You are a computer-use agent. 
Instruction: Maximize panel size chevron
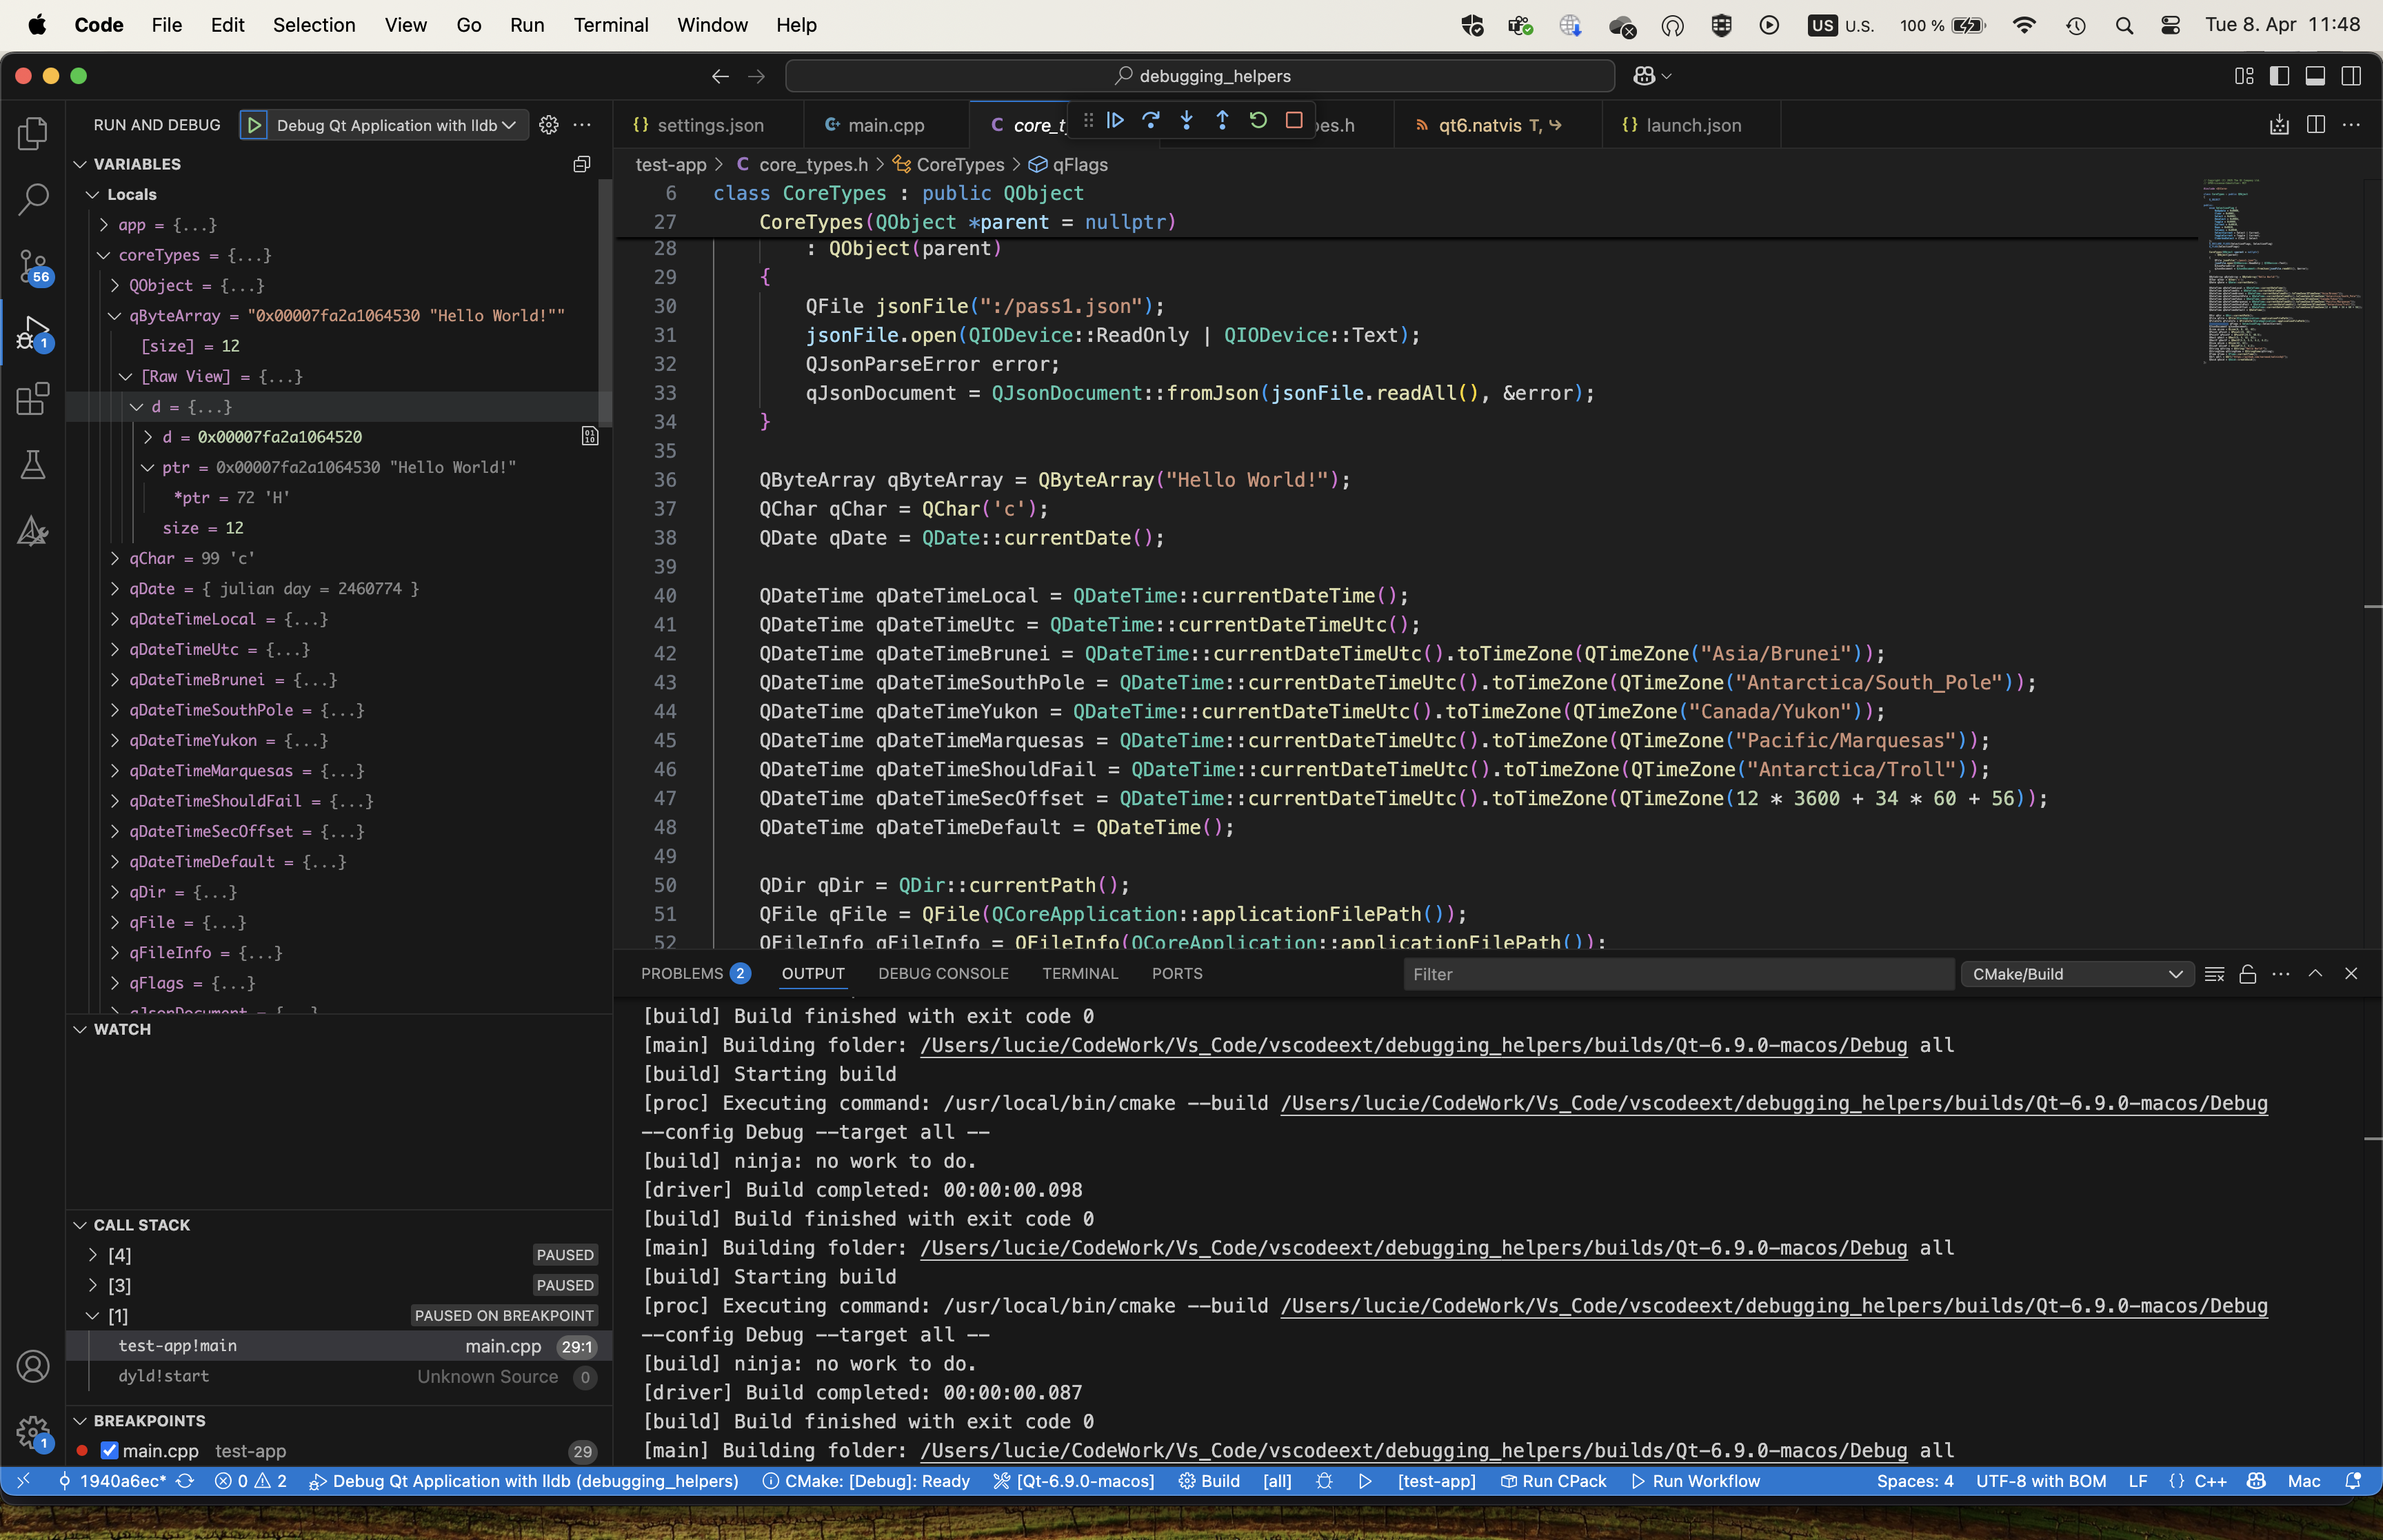(x=2315, y=974)
